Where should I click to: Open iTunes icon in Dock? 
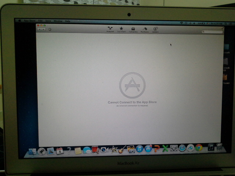tap(140, 149)
